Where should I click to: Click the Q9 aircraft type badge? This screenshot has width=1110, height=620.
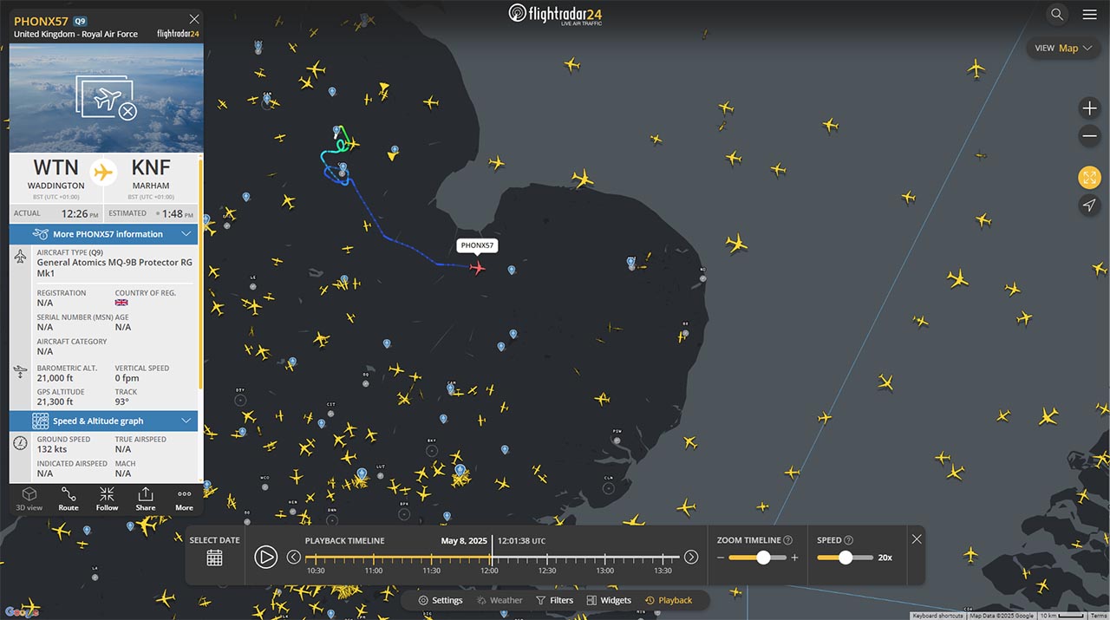pos(80,21)
